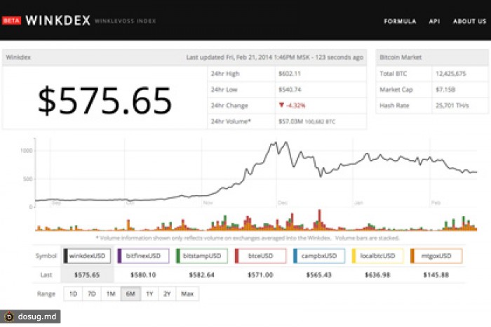This screenshot has width=491, height=327.
Task: Click the tallest red volume bar
Action: pos(319,220)
